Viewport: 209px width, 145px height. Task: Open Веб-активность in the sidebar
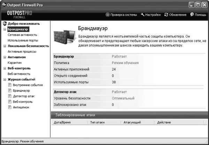[x=19, y=74]
